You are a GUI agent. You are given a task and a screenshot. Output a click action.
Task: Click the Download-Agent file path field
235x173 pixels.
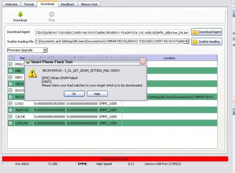(112, 33)
